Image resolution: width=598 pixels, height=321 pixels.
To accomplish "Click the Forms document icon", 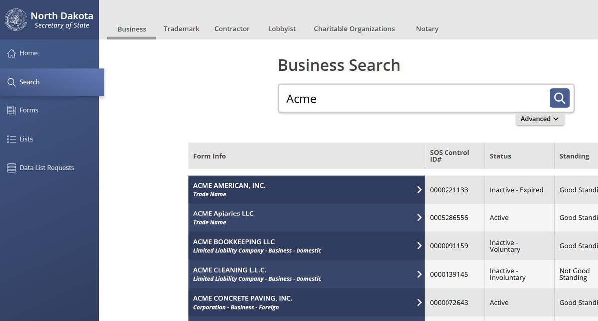I will [11, 110].
